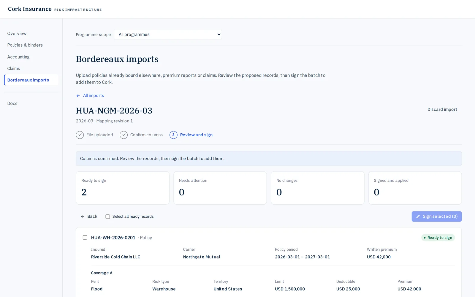Screen dimensions: 475x297
Task: Click the pen icon on Sign selected
Action: tap(418, 217)
